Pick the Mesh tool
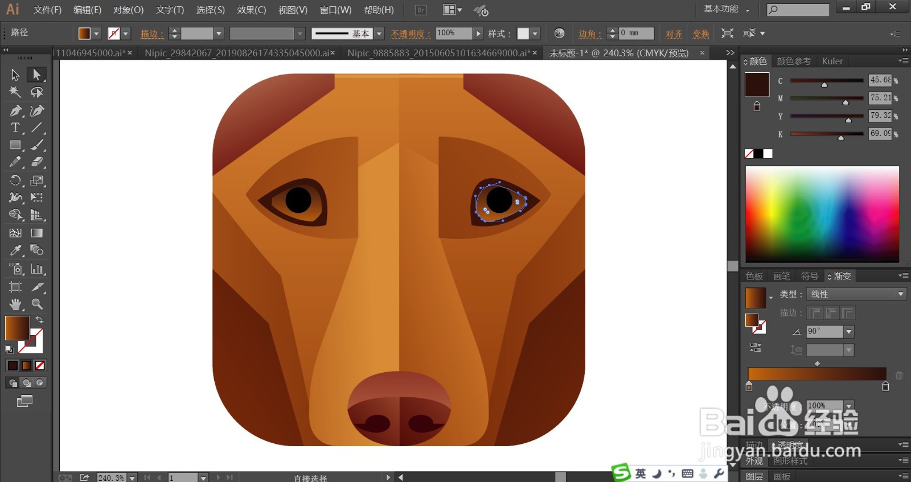 15,233
